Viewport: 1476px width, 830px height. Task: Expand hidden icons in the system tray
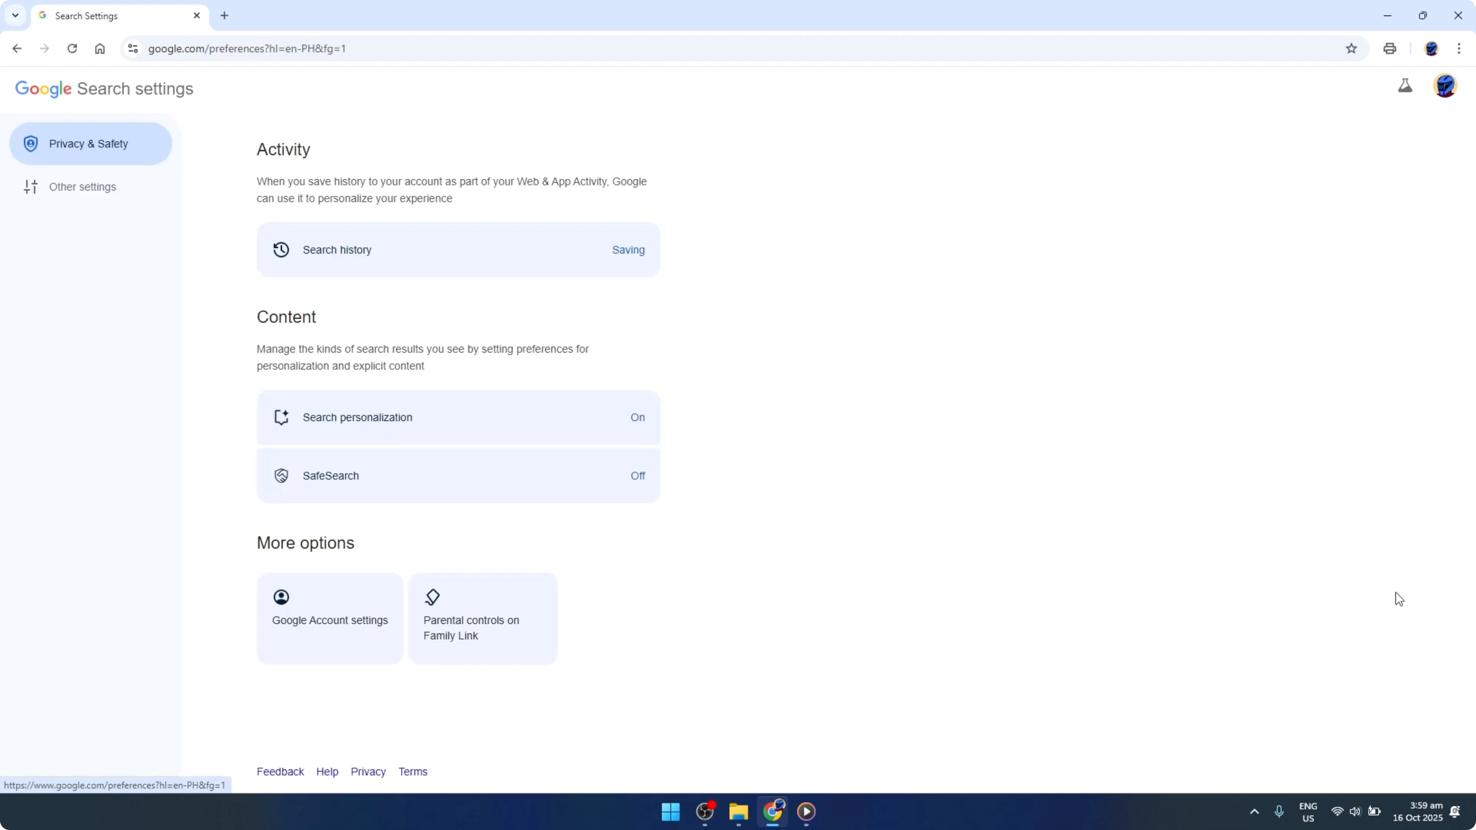[1254, 812]
